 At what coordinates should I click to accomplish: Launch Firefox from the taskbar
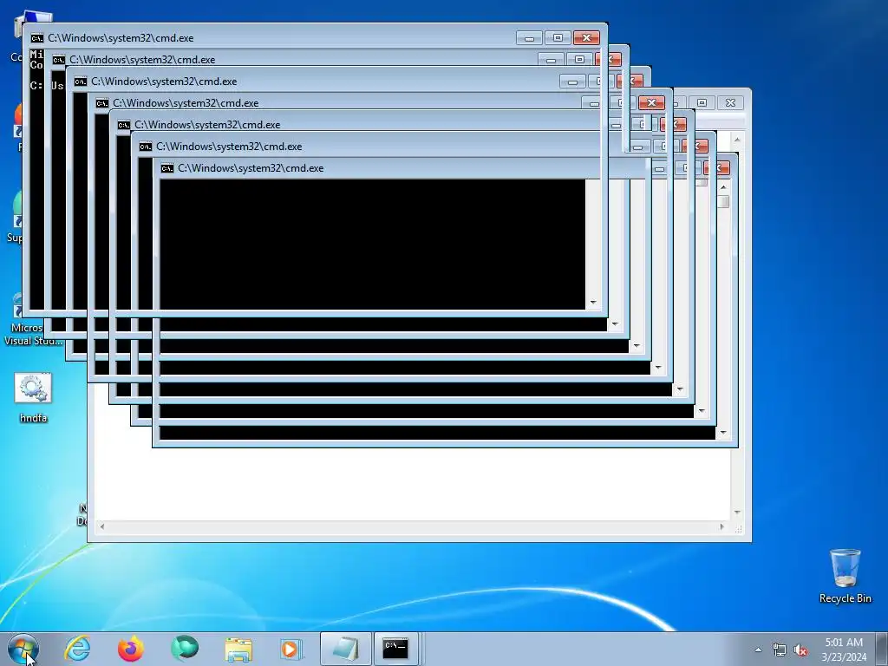coord(131,649)
